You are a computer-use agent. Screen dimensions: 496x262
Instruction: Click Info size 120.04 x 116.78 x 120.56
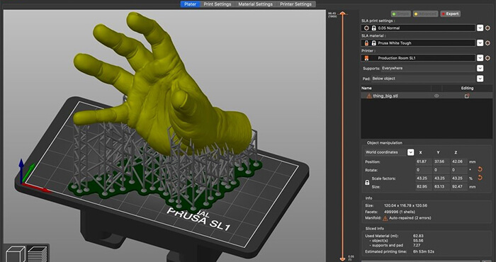(405, 205)
